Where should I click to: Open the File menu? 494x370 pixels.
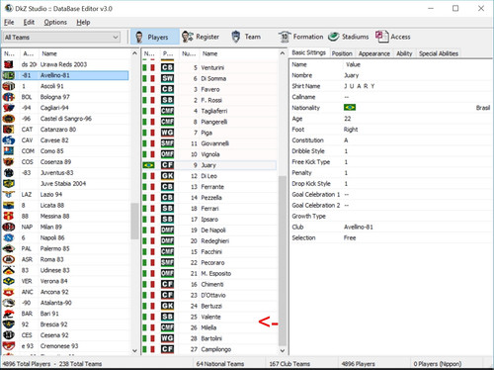(9, 22)
